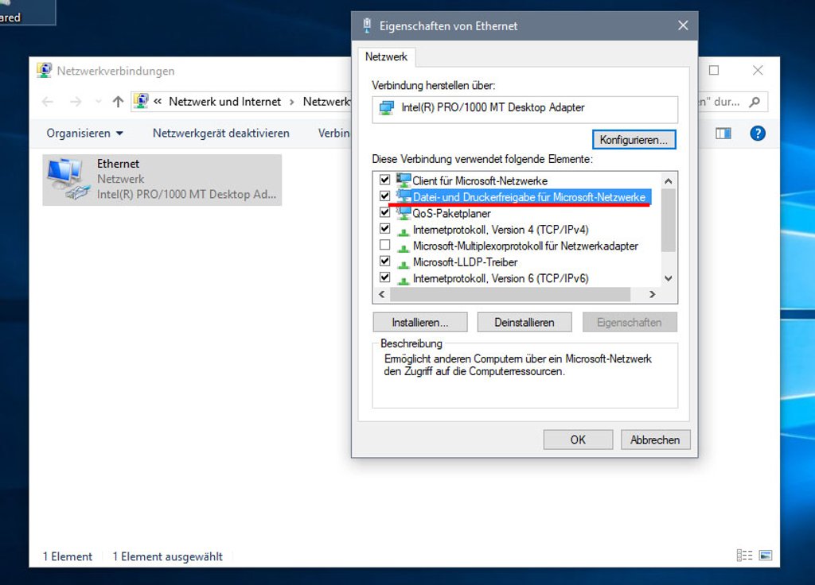This screenshot has height=585, width=815.
Task: Select QoS-Paketplaner list entry text
Action: pos(451,213)
